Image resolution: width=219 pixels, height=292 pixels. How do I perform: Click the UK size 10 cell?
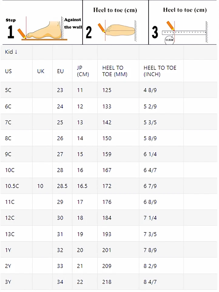40,186
